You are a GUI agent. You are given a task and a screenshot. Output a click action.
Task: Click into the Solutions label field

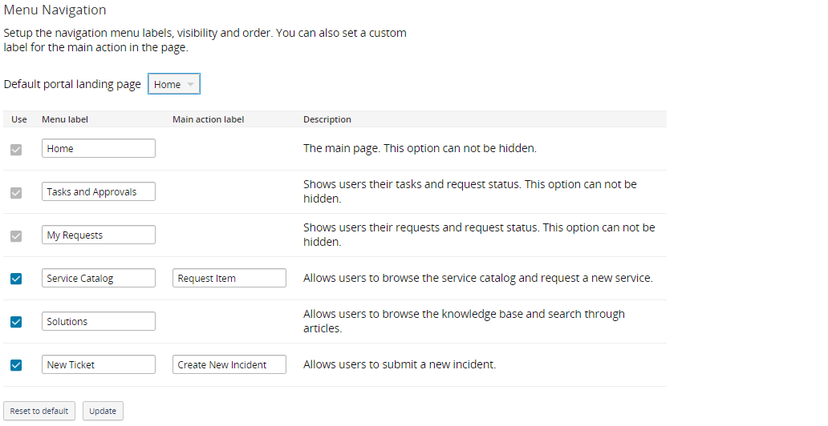tap(98, 322)
